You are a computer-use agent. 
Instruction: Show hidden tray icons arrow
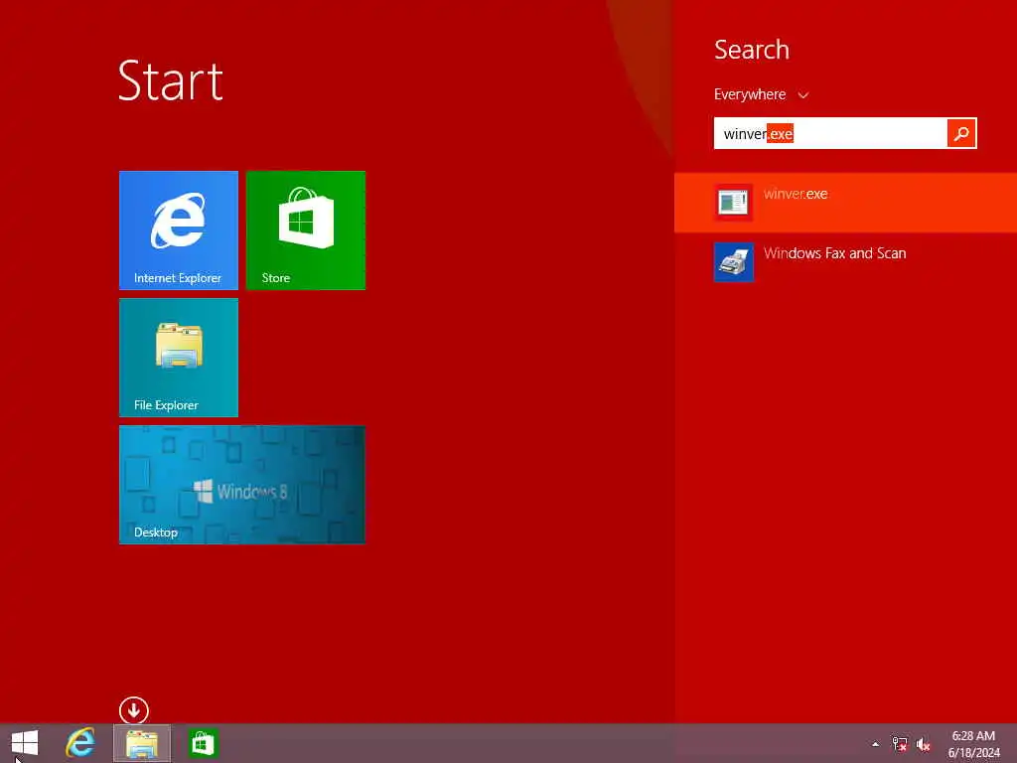click(876, 744)
